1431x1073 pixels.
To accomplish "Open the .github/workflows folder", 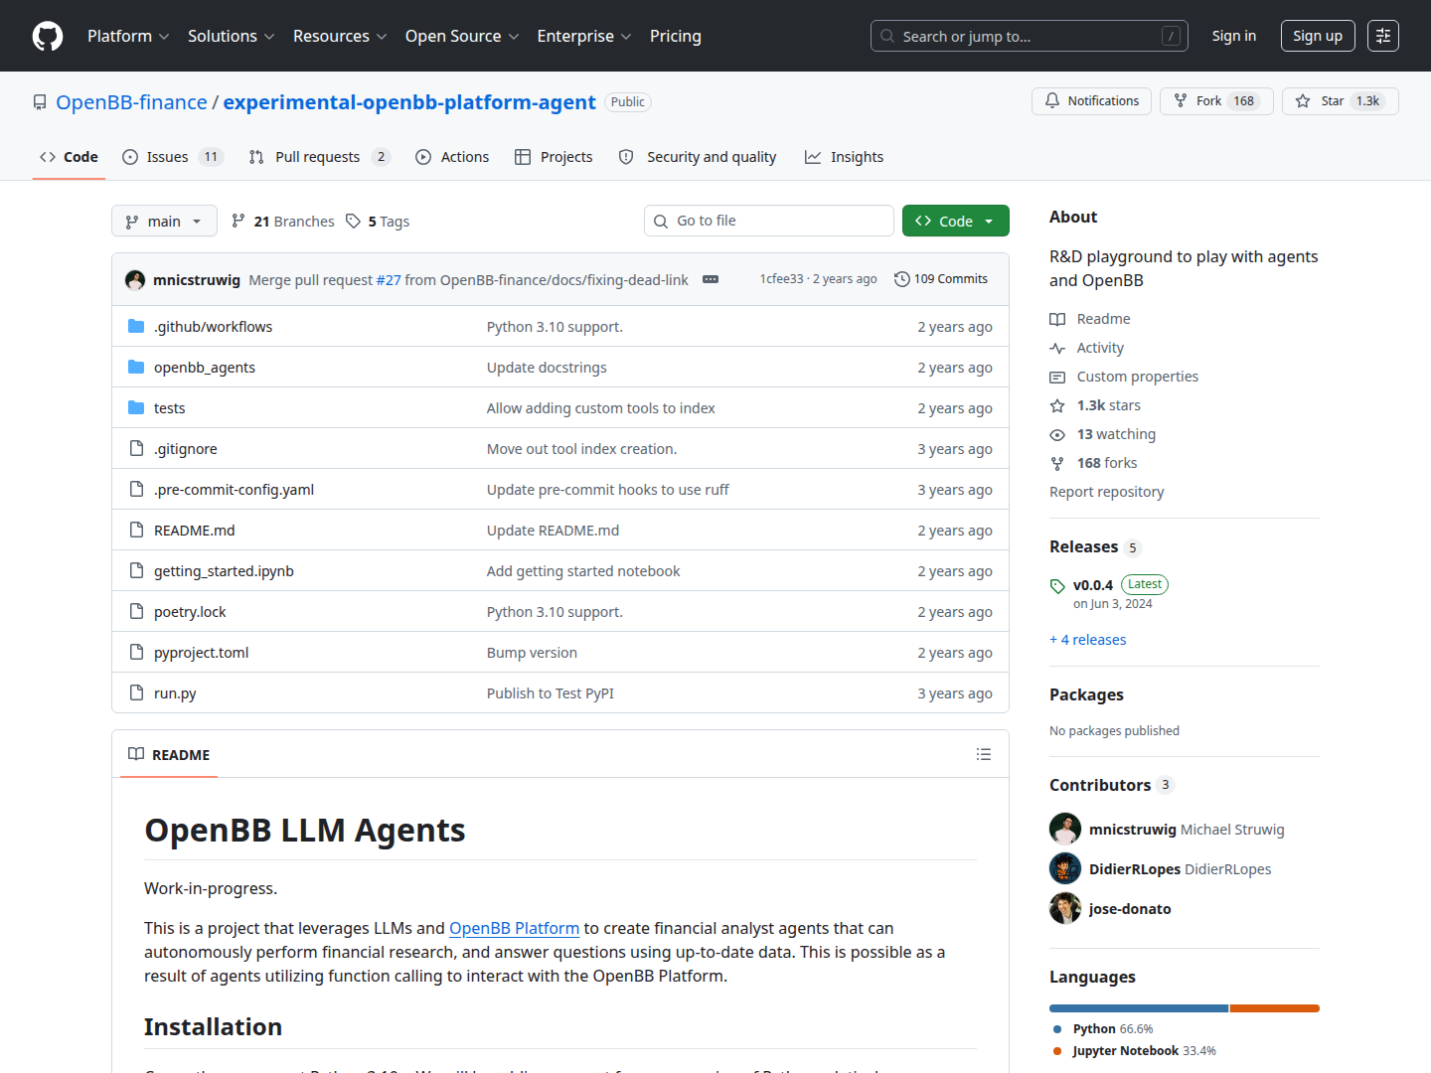I will pos(213,327).
